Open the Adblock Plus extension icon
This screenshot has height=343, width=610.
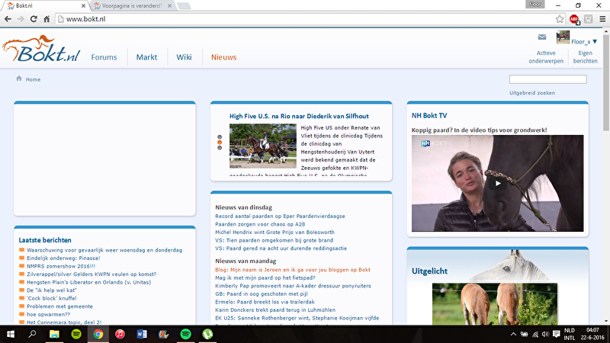pos(574,19)
